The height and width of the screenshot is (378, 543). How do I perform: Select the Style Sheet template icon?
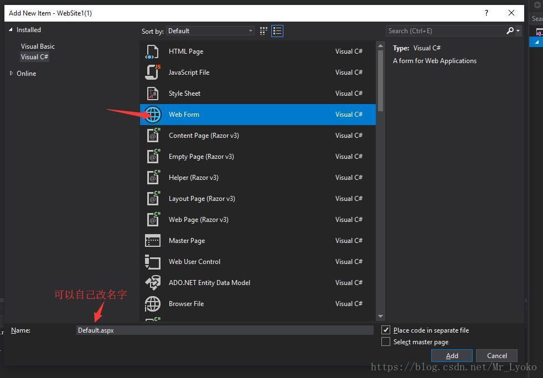click(152, 94)
